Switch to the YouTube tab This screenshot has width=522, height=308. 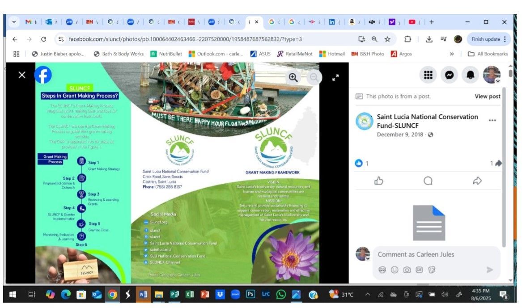(x=415, y=22)
